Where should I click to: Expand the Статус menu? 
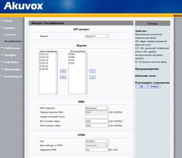click(8, 21)
